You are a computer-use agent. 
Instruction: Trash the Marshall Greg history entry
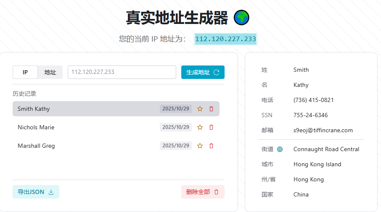[x=211, y=146]
